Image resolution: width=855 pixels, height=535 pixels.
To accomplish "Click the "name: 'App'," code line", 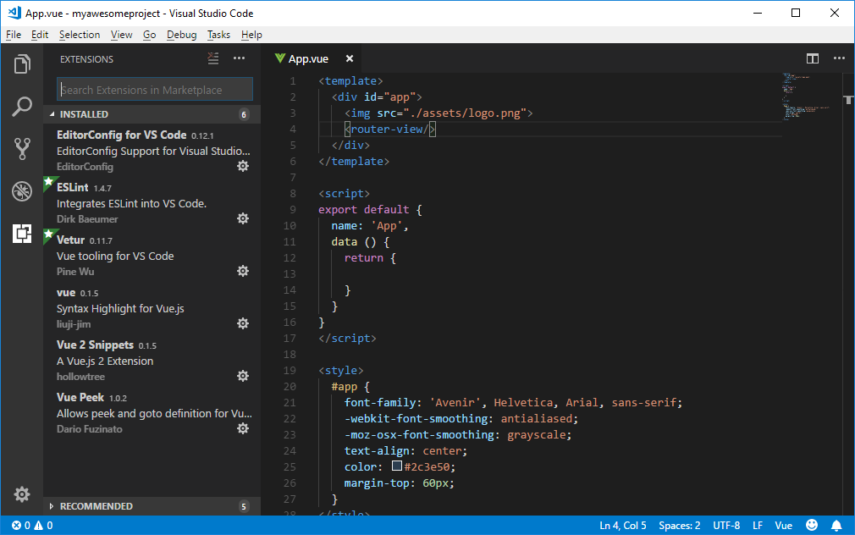I will [x=370, y=226].
